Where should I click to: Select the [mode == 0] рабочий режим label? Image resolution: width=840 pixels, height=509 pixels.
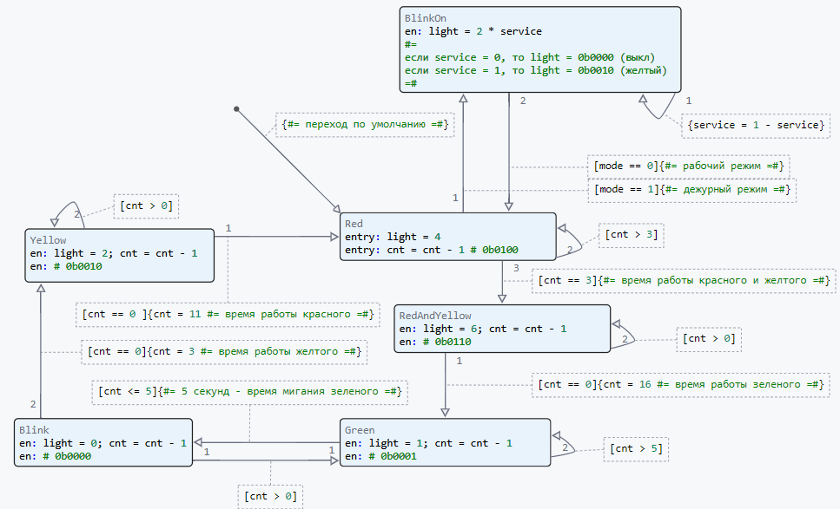click(x=690, y=166)
